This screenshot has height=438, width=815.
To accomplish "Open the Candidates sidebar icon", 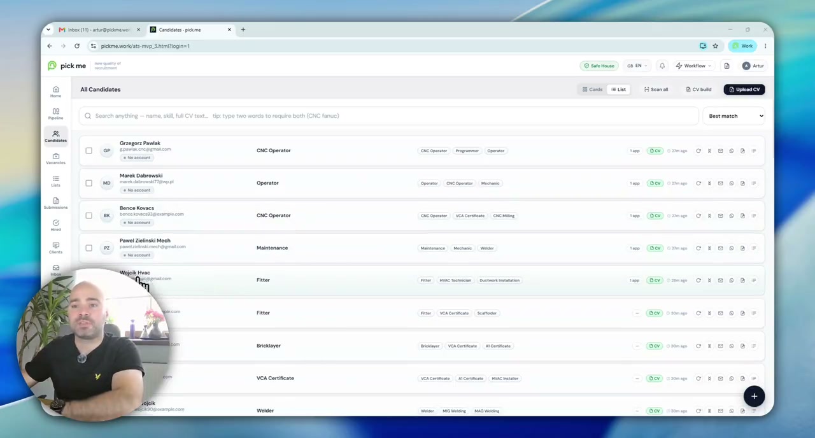I will point(55,136).
